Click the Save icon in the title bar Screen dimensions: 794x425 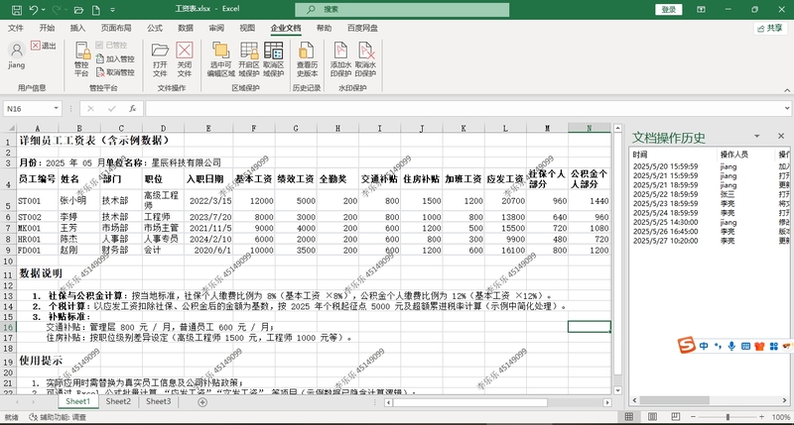pyautogui.click(x=17, y=10)
